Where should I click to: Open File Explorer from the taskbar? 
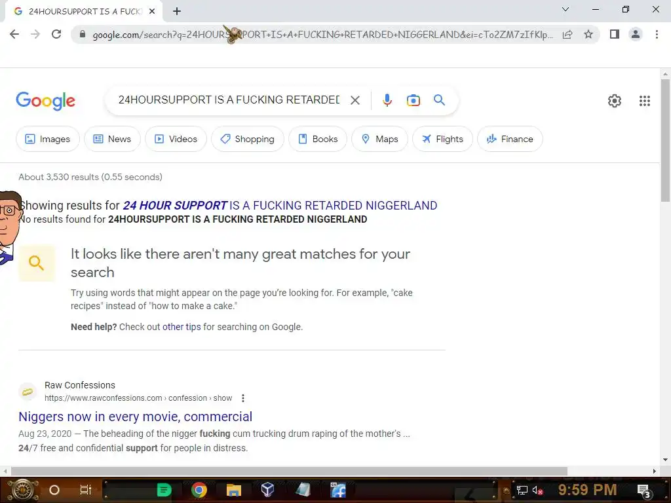tap(234, 490)
